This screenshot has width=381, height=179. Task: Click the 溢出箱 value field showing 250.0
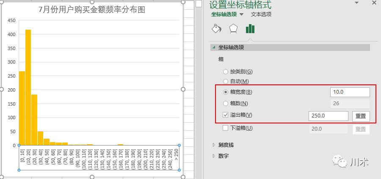click(x=329, y=116)
